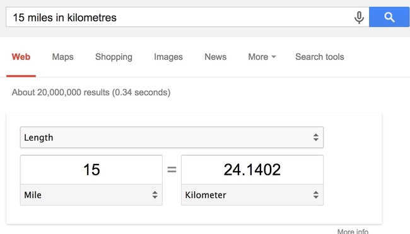The image size is (410, 234).
Task: Switch to the News tab
Action: pos(216,57)
